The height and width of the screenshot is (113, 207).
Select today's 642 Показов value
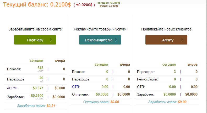pyautogui.click(x=40, y=68)
